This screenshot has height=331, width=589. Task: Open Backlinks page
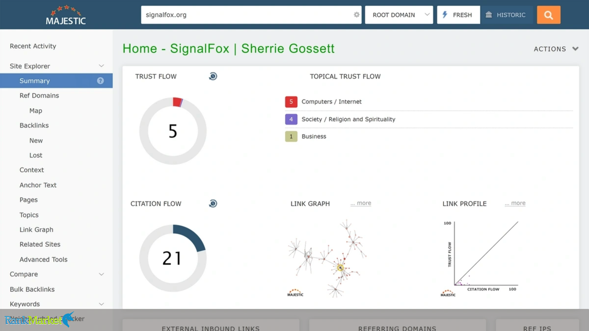34,126
